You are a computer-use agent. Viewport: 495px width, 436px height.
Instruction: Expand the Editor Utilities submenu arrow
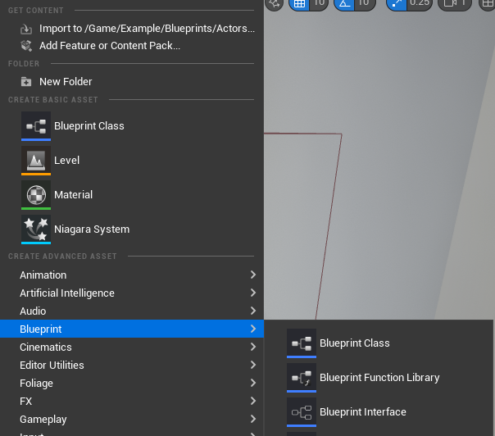point(253,365)
